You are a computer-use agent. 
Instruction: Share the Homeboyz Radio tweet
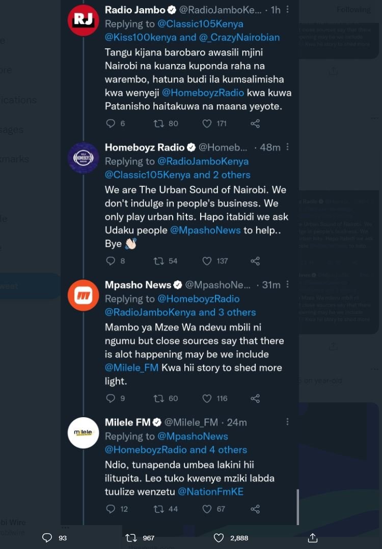[255, 261]
